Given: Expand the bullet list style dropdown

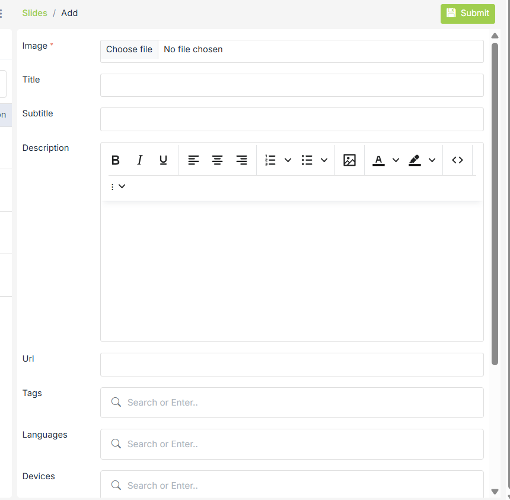Looking at the screenshot, I should click(324, 160).
